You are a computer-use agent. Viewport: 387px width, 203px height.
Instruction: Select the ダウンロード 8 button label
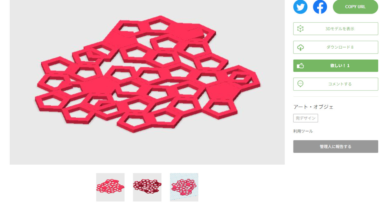point(340,47)
